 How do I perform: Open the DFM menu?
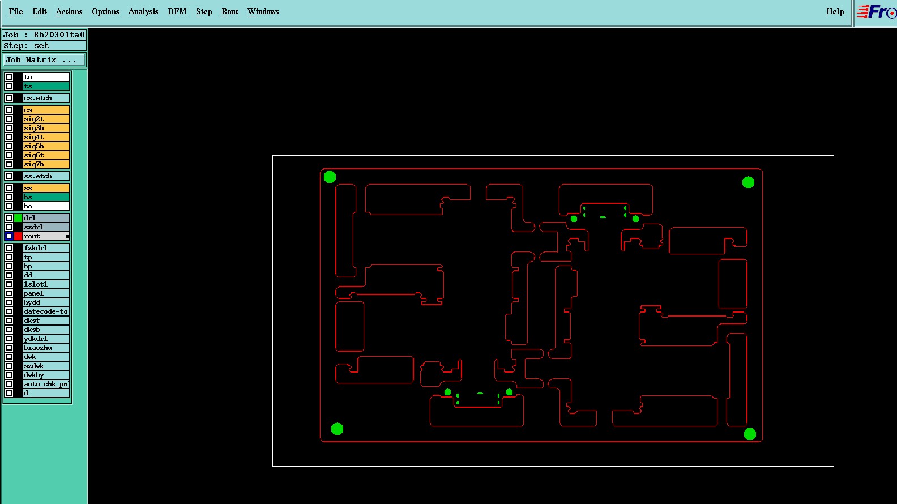177,11
